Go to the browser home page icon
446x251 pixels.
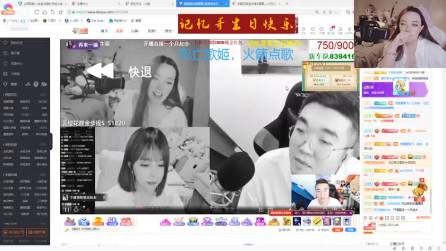coord(45,12)
